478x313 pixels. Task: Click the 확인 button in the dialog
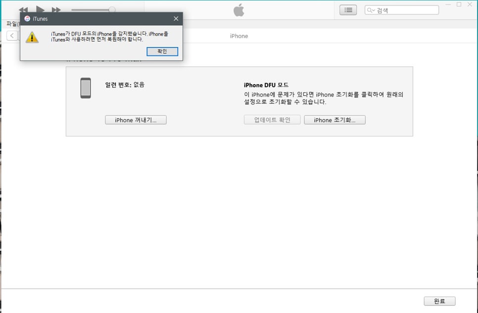pos(162,51)
